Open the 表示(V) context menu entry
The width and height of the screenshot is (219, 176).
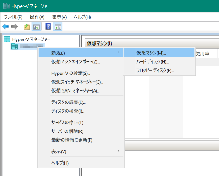click(81, 151)
